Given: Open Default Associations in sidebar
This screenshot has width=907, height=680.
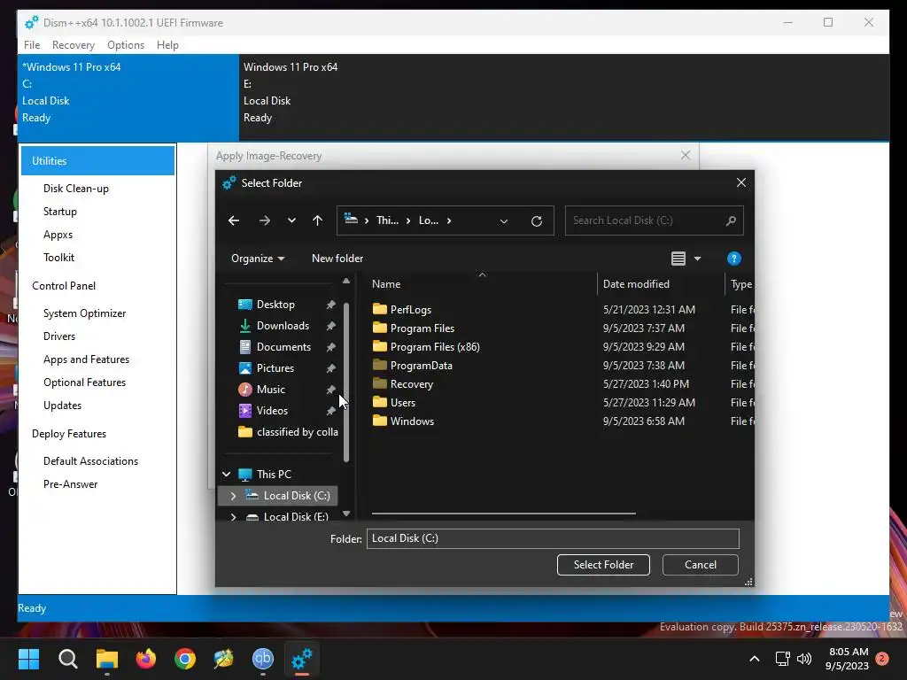Looking at the screenshot, I should [x=91, y=461].
